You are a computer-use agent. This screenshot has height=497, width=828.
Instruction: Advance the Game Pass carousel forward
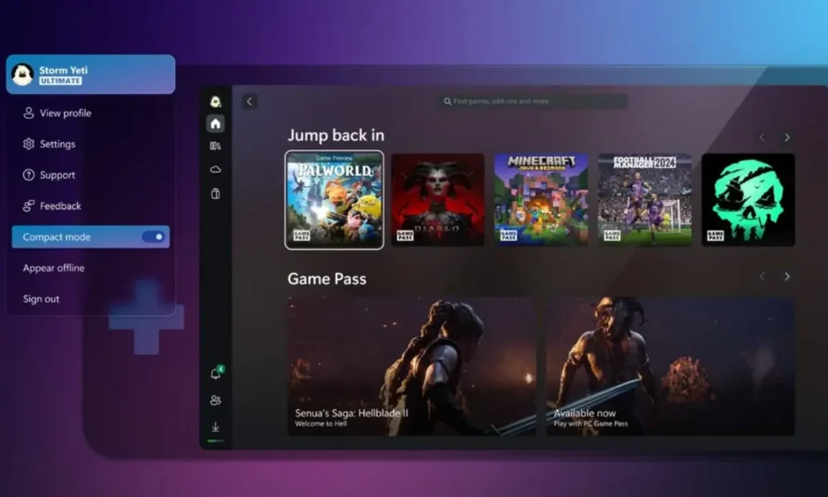(787, 277)
